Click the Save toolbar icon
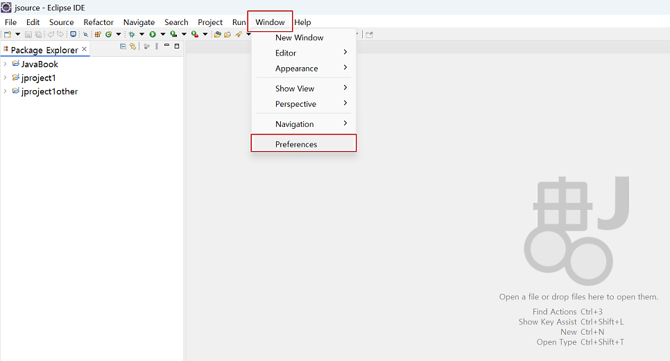 (x=28, y=35)
